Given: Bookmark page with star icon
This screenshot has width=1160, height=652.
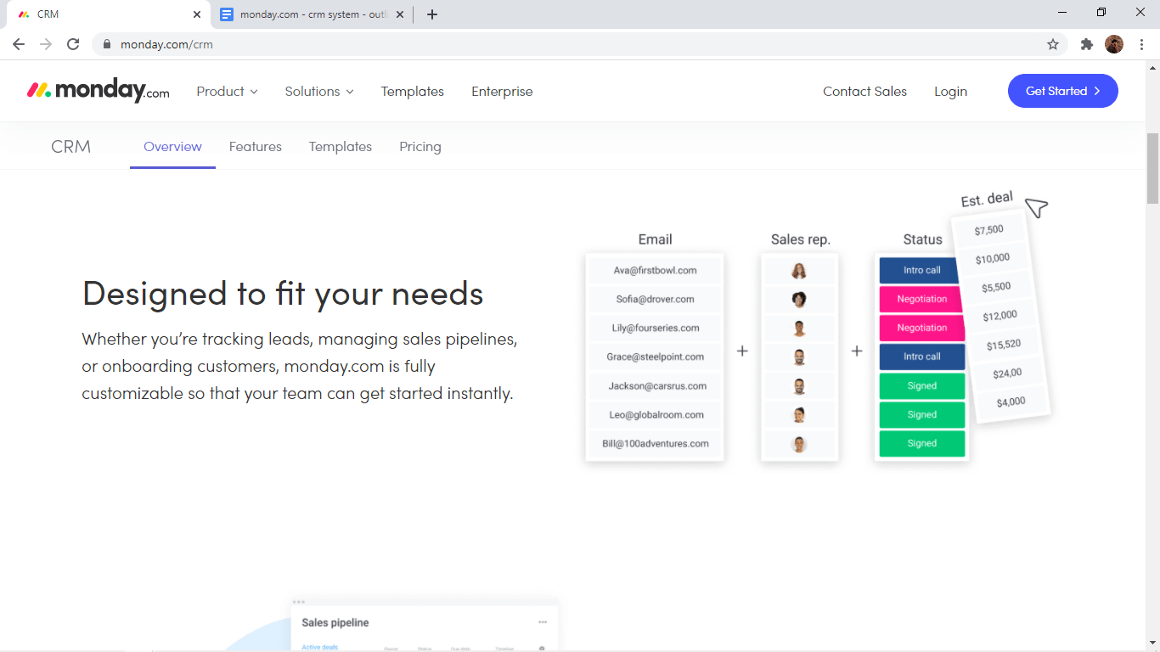Looking at the screenshot, I should pos(1053,44).
